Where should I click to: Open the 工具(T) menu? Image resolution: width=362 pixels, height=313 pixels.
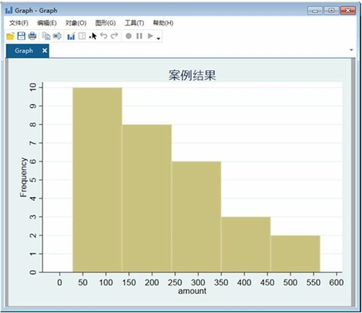pos(134,23)
